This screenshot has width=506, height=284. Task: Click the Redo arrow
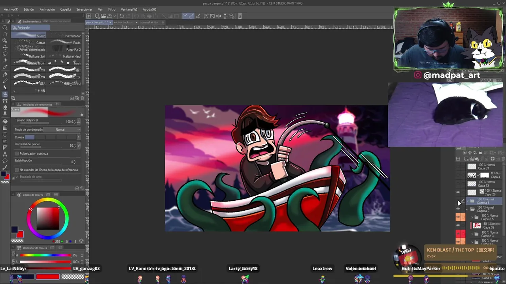pyautogui.click(x=128, y=16)
